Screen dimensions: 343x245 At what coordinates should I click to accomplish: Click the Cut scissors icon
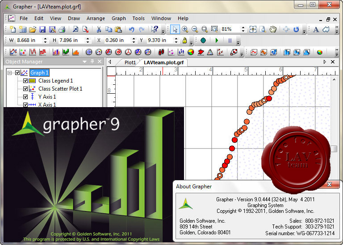99,29
